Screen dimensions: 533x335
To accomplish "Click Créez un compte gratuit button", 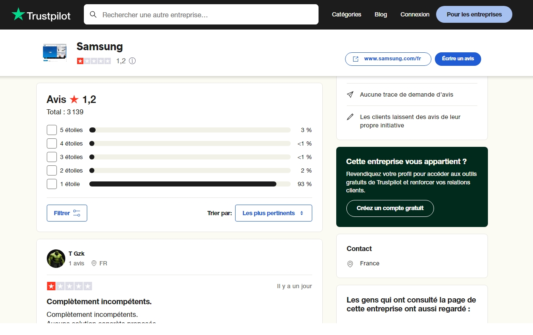I will (x=390, y=208).
